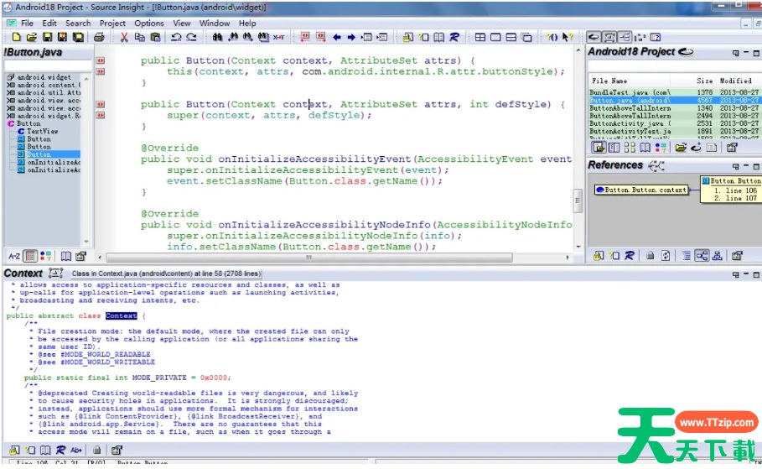The height and width of the screenshot is (469, 762).
Task: Select ButtonActivity.java in project file list
Action: [629, 123]
